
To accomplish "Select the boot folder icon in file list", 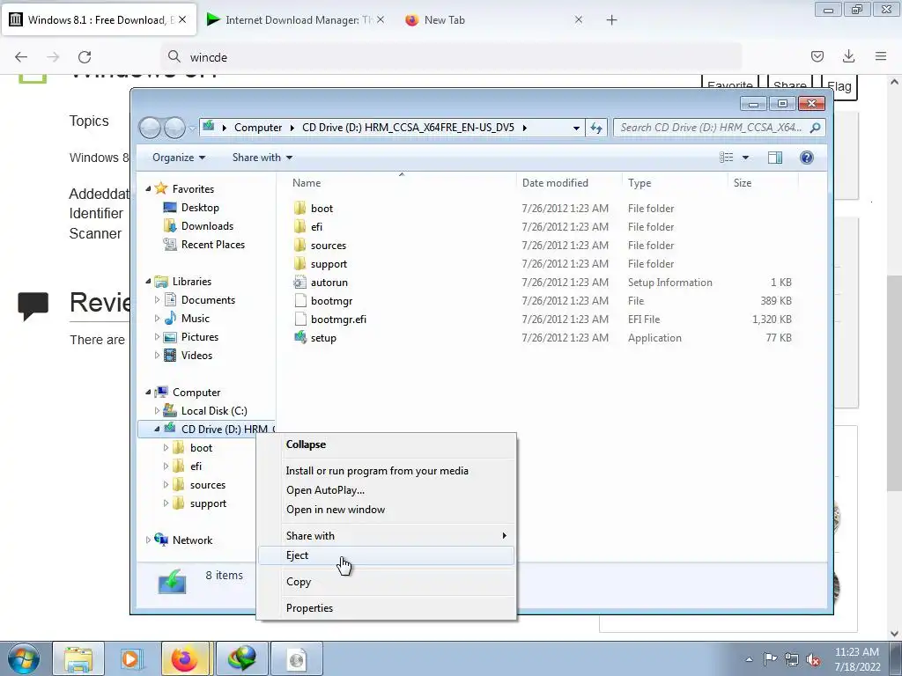I will coord(299,208).
